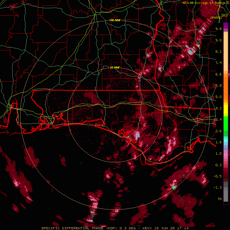The height and width of the screenshot is (230, 230).
Task: Click the SPECIFIC DIFFERENTIAL PHASE (KDP) caption
Action: click(80, 228)
